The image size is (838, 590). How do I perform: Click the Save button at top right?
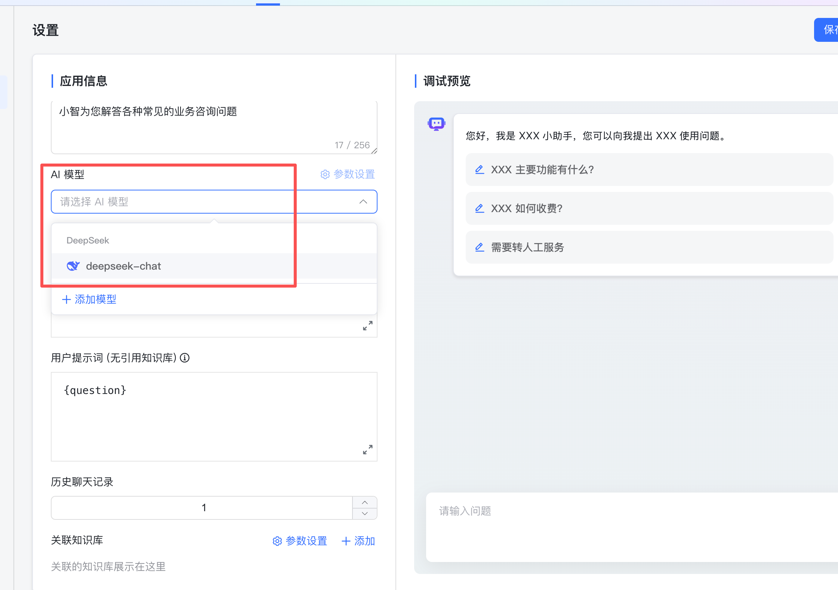point(826,30)
